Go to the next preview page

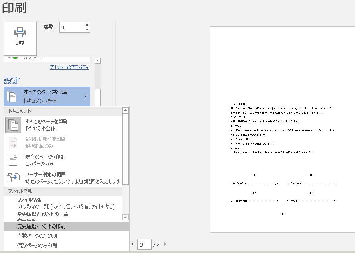(x=165, y=244)
